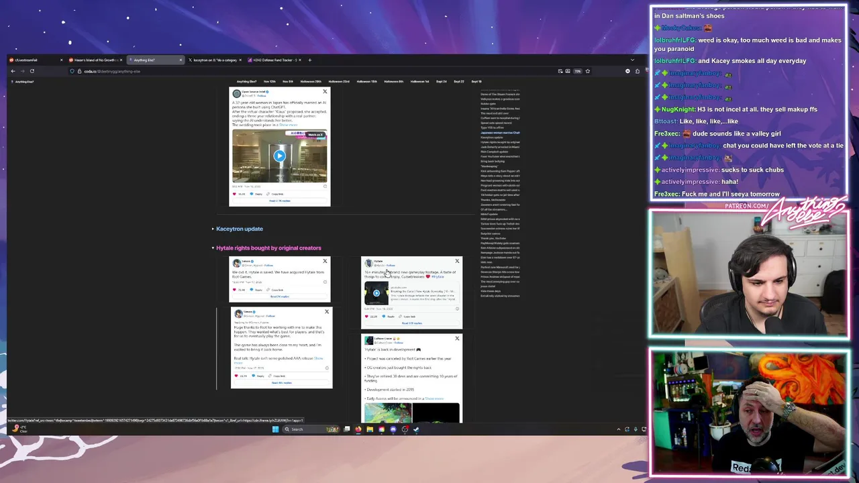Open the browser tab list dropdown
Viewport: 859px width, 483px height.
coord(631,60)
